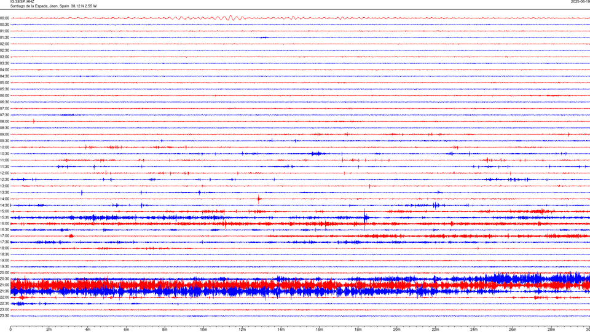Click the 2m tick label on the time axis
The width and height of the screenshot is (590, 332).
tap(49, 330)
